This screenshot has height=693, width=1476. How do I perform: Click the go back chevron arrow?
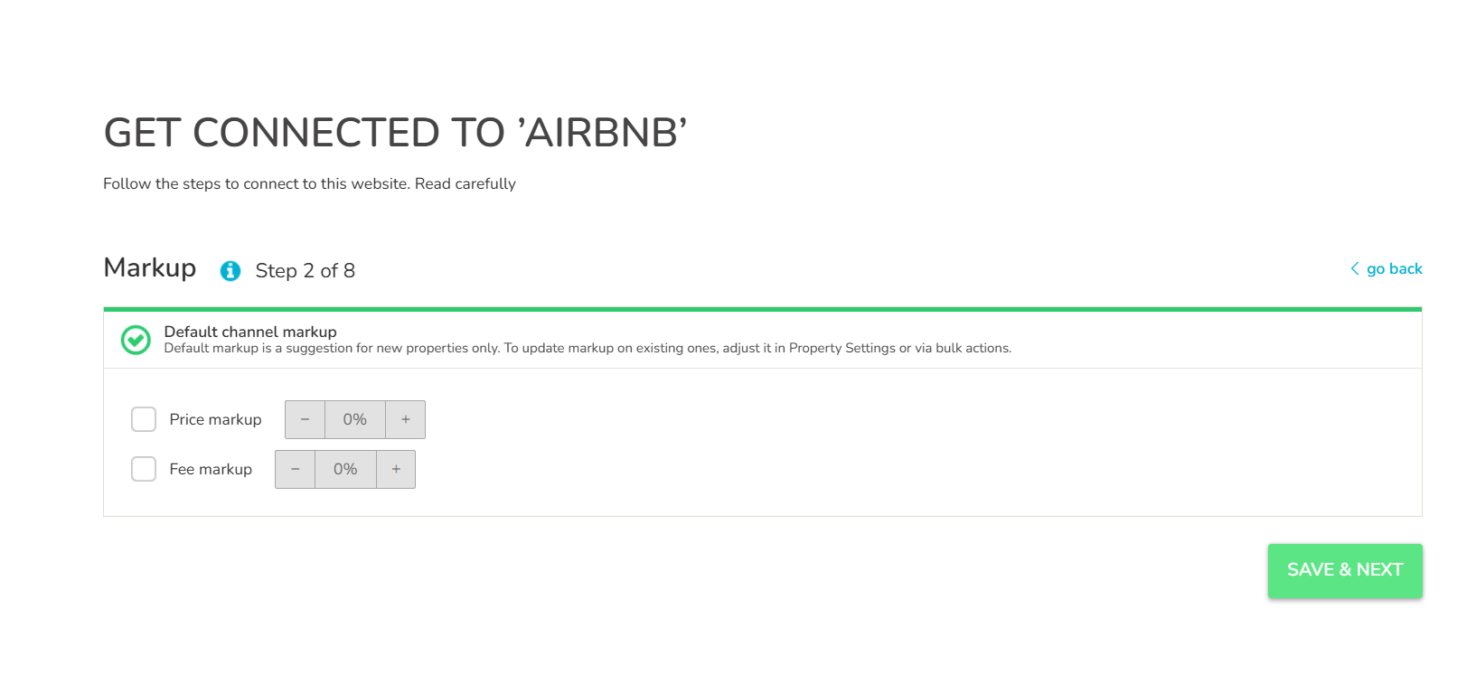(1354, 268)
